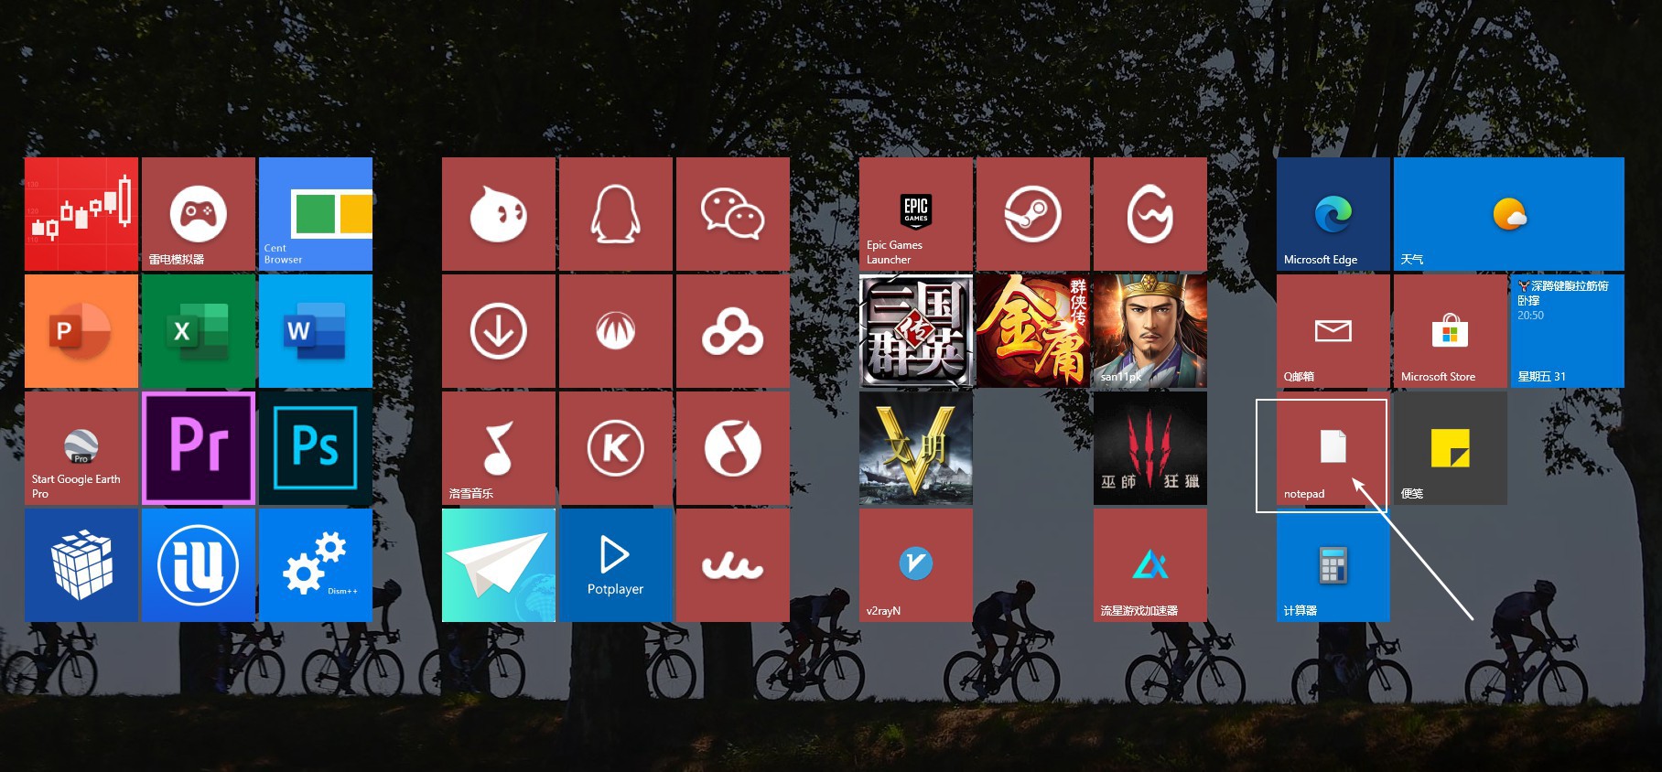
Task: Launch the san11pk game tile
Action: [x=1150, y=331]
